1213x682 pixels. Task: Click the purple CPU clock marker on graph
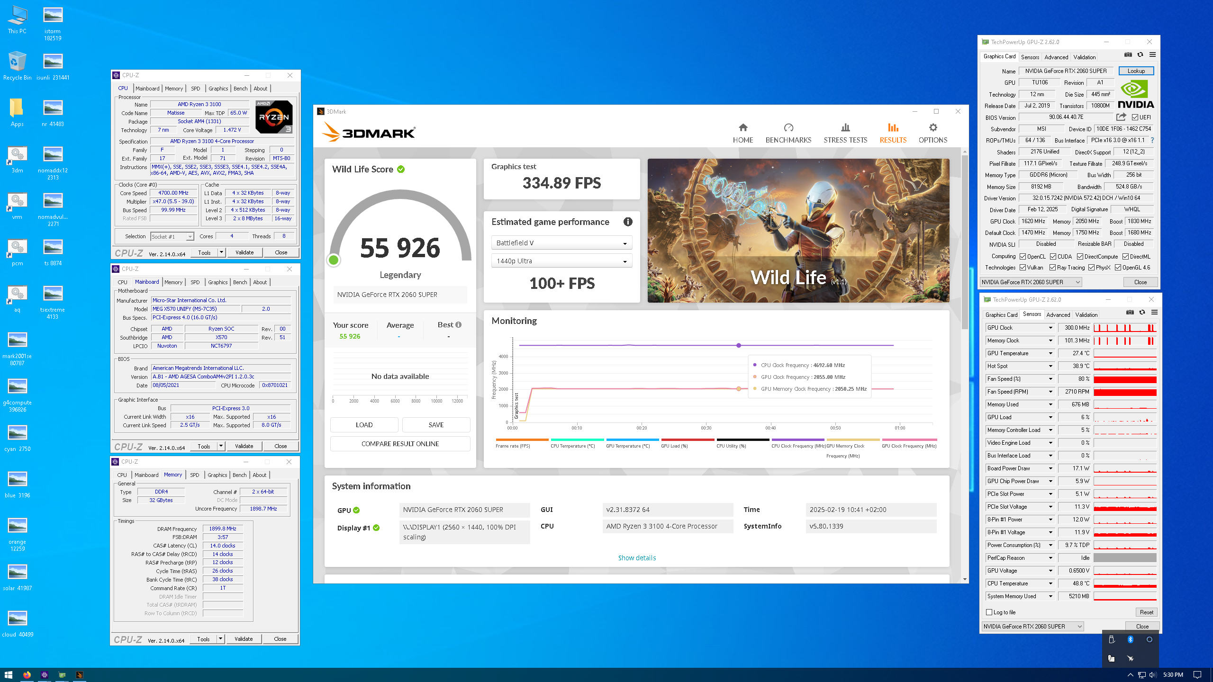[x=738, y=345]
